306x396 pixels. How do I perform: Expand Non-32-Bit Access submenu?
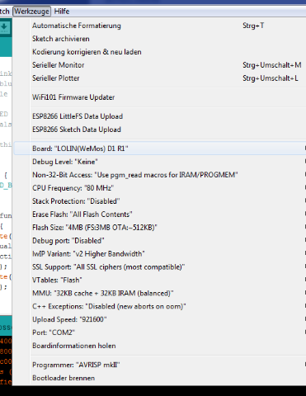[159, 175]
